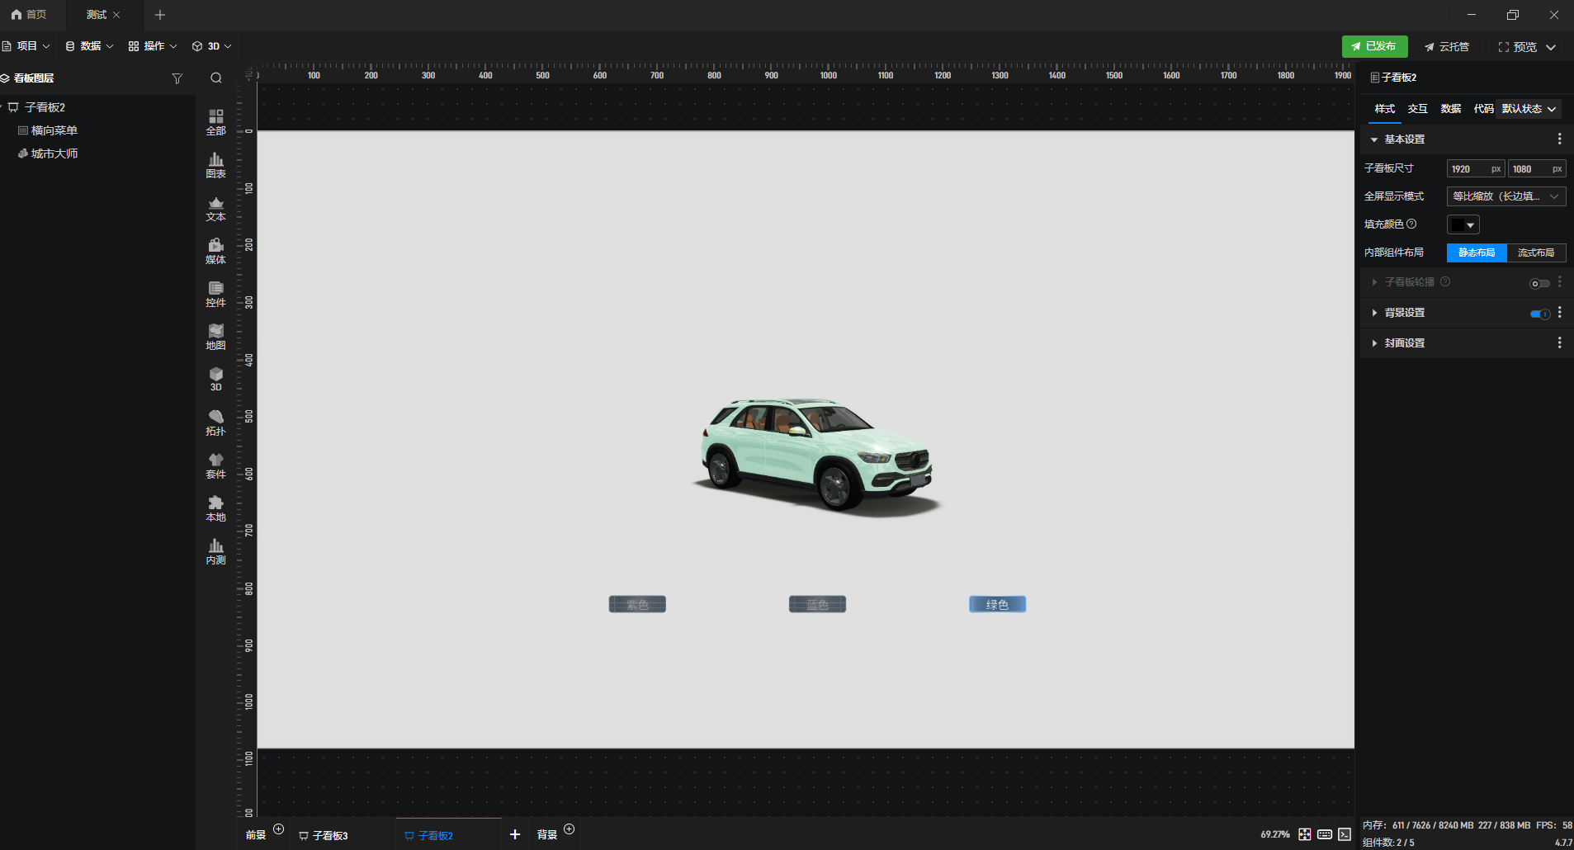Viewport: 1574px width, 850px height.
Task: Switch to the 子看板3 board tab
Action: click(324, 835)
